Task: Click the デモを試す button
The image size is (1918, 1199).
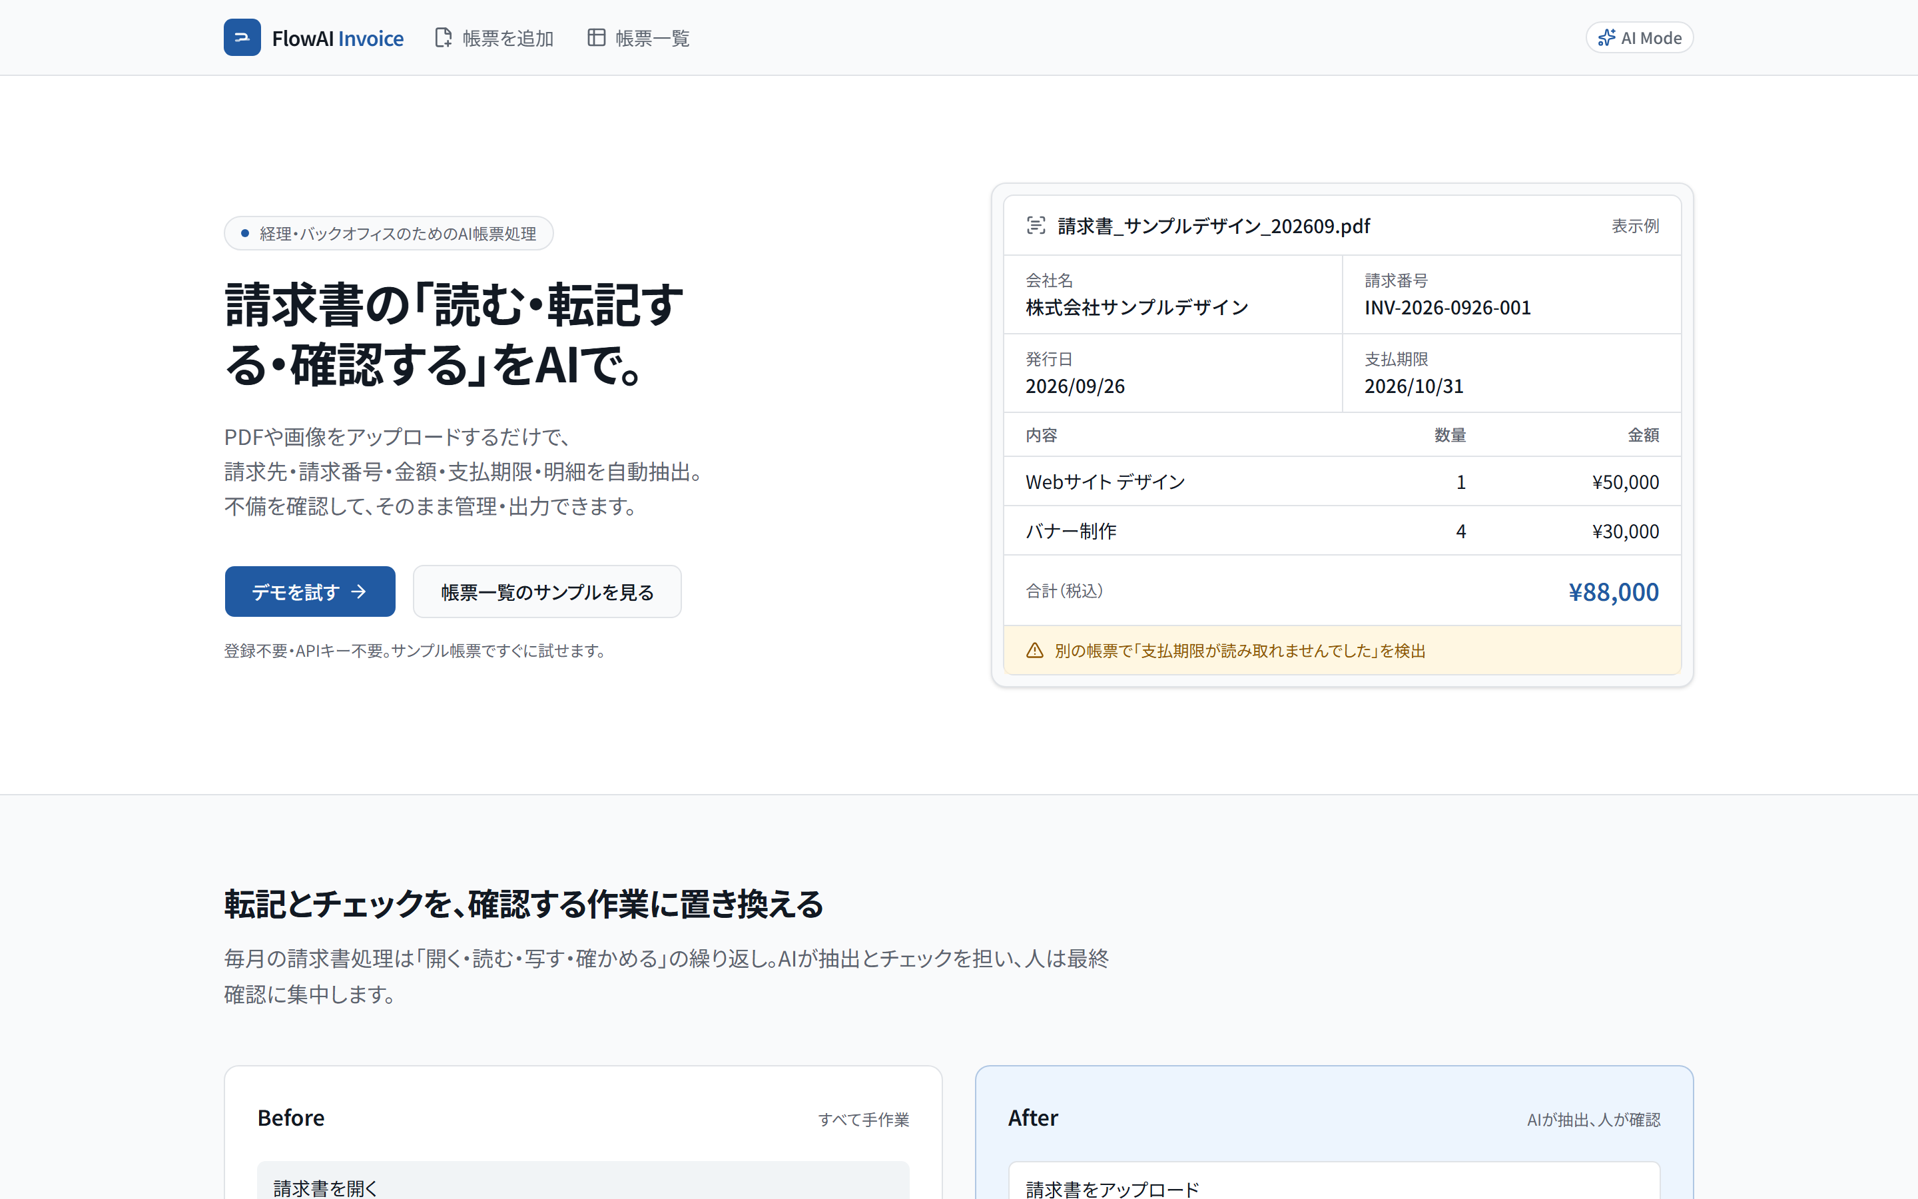Action: pos(310,592)
